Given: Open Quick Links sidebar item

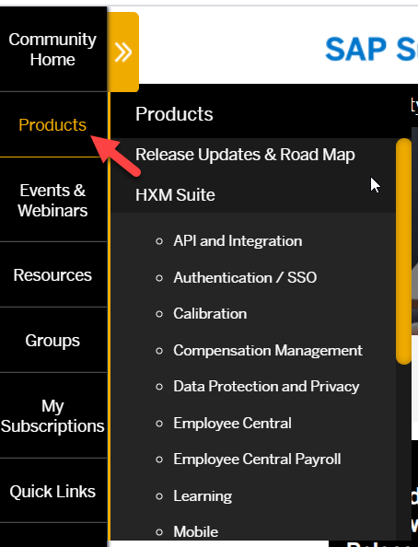Looking at the screenshot, I should point(52,491).
